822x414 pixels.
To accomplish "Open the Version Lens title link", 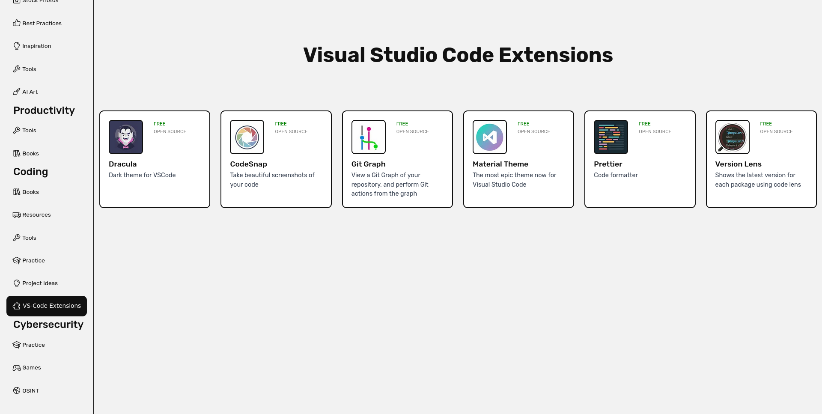I will click(738, 164).
